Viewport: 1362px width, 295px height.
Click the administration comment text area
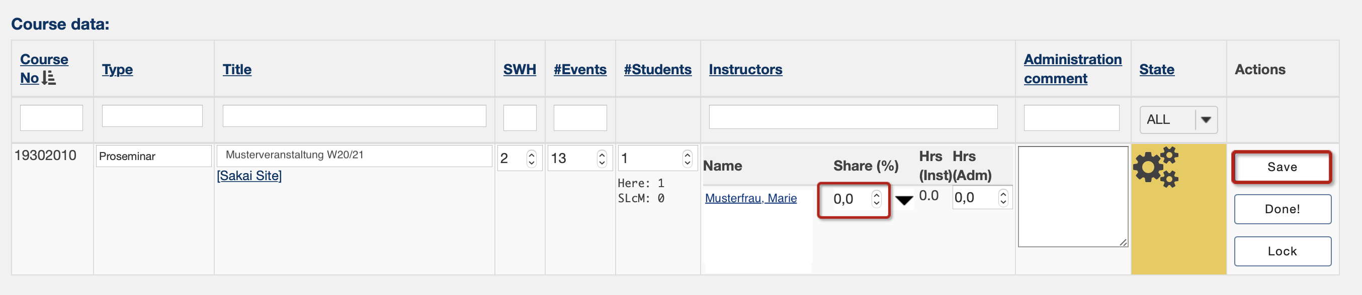click(1073, 197)
